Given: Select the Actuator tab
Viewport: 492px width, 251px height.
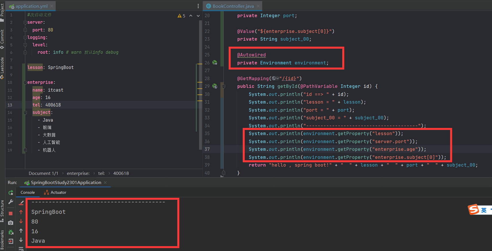Looking at the screenshot, I should click(55, 192).
